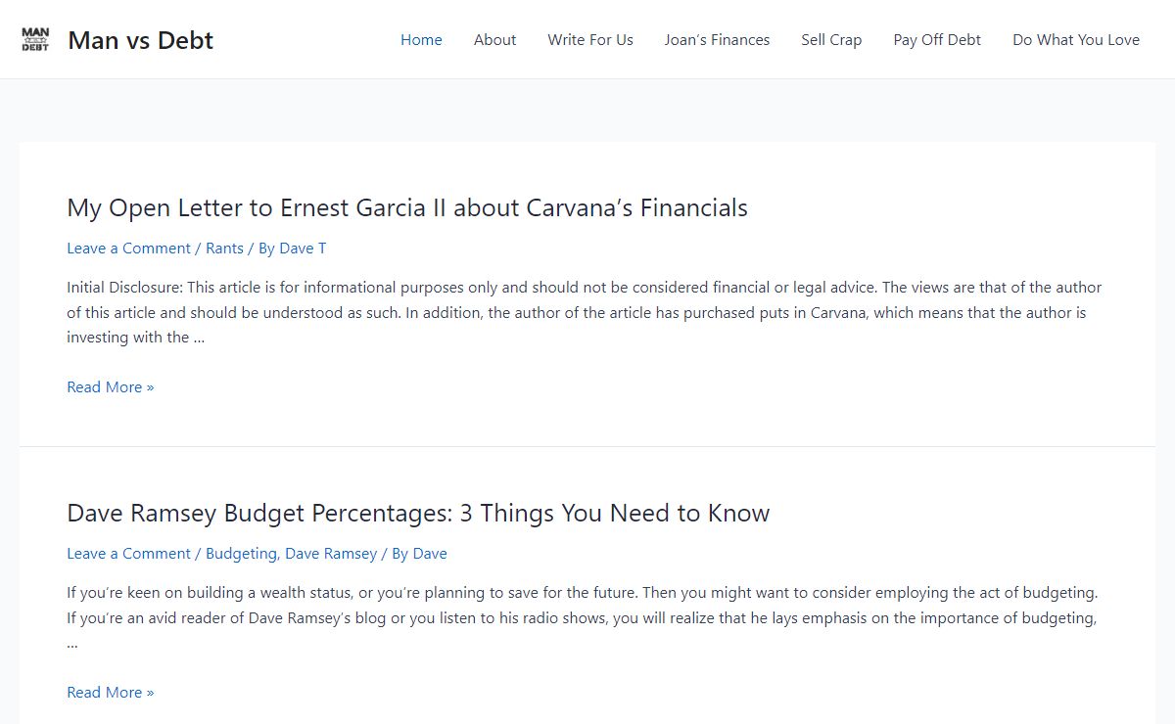Leave a Comment on the Carvana article
Screen dimensions: 1175x724
pyautogui.click(x=128, y=249)
